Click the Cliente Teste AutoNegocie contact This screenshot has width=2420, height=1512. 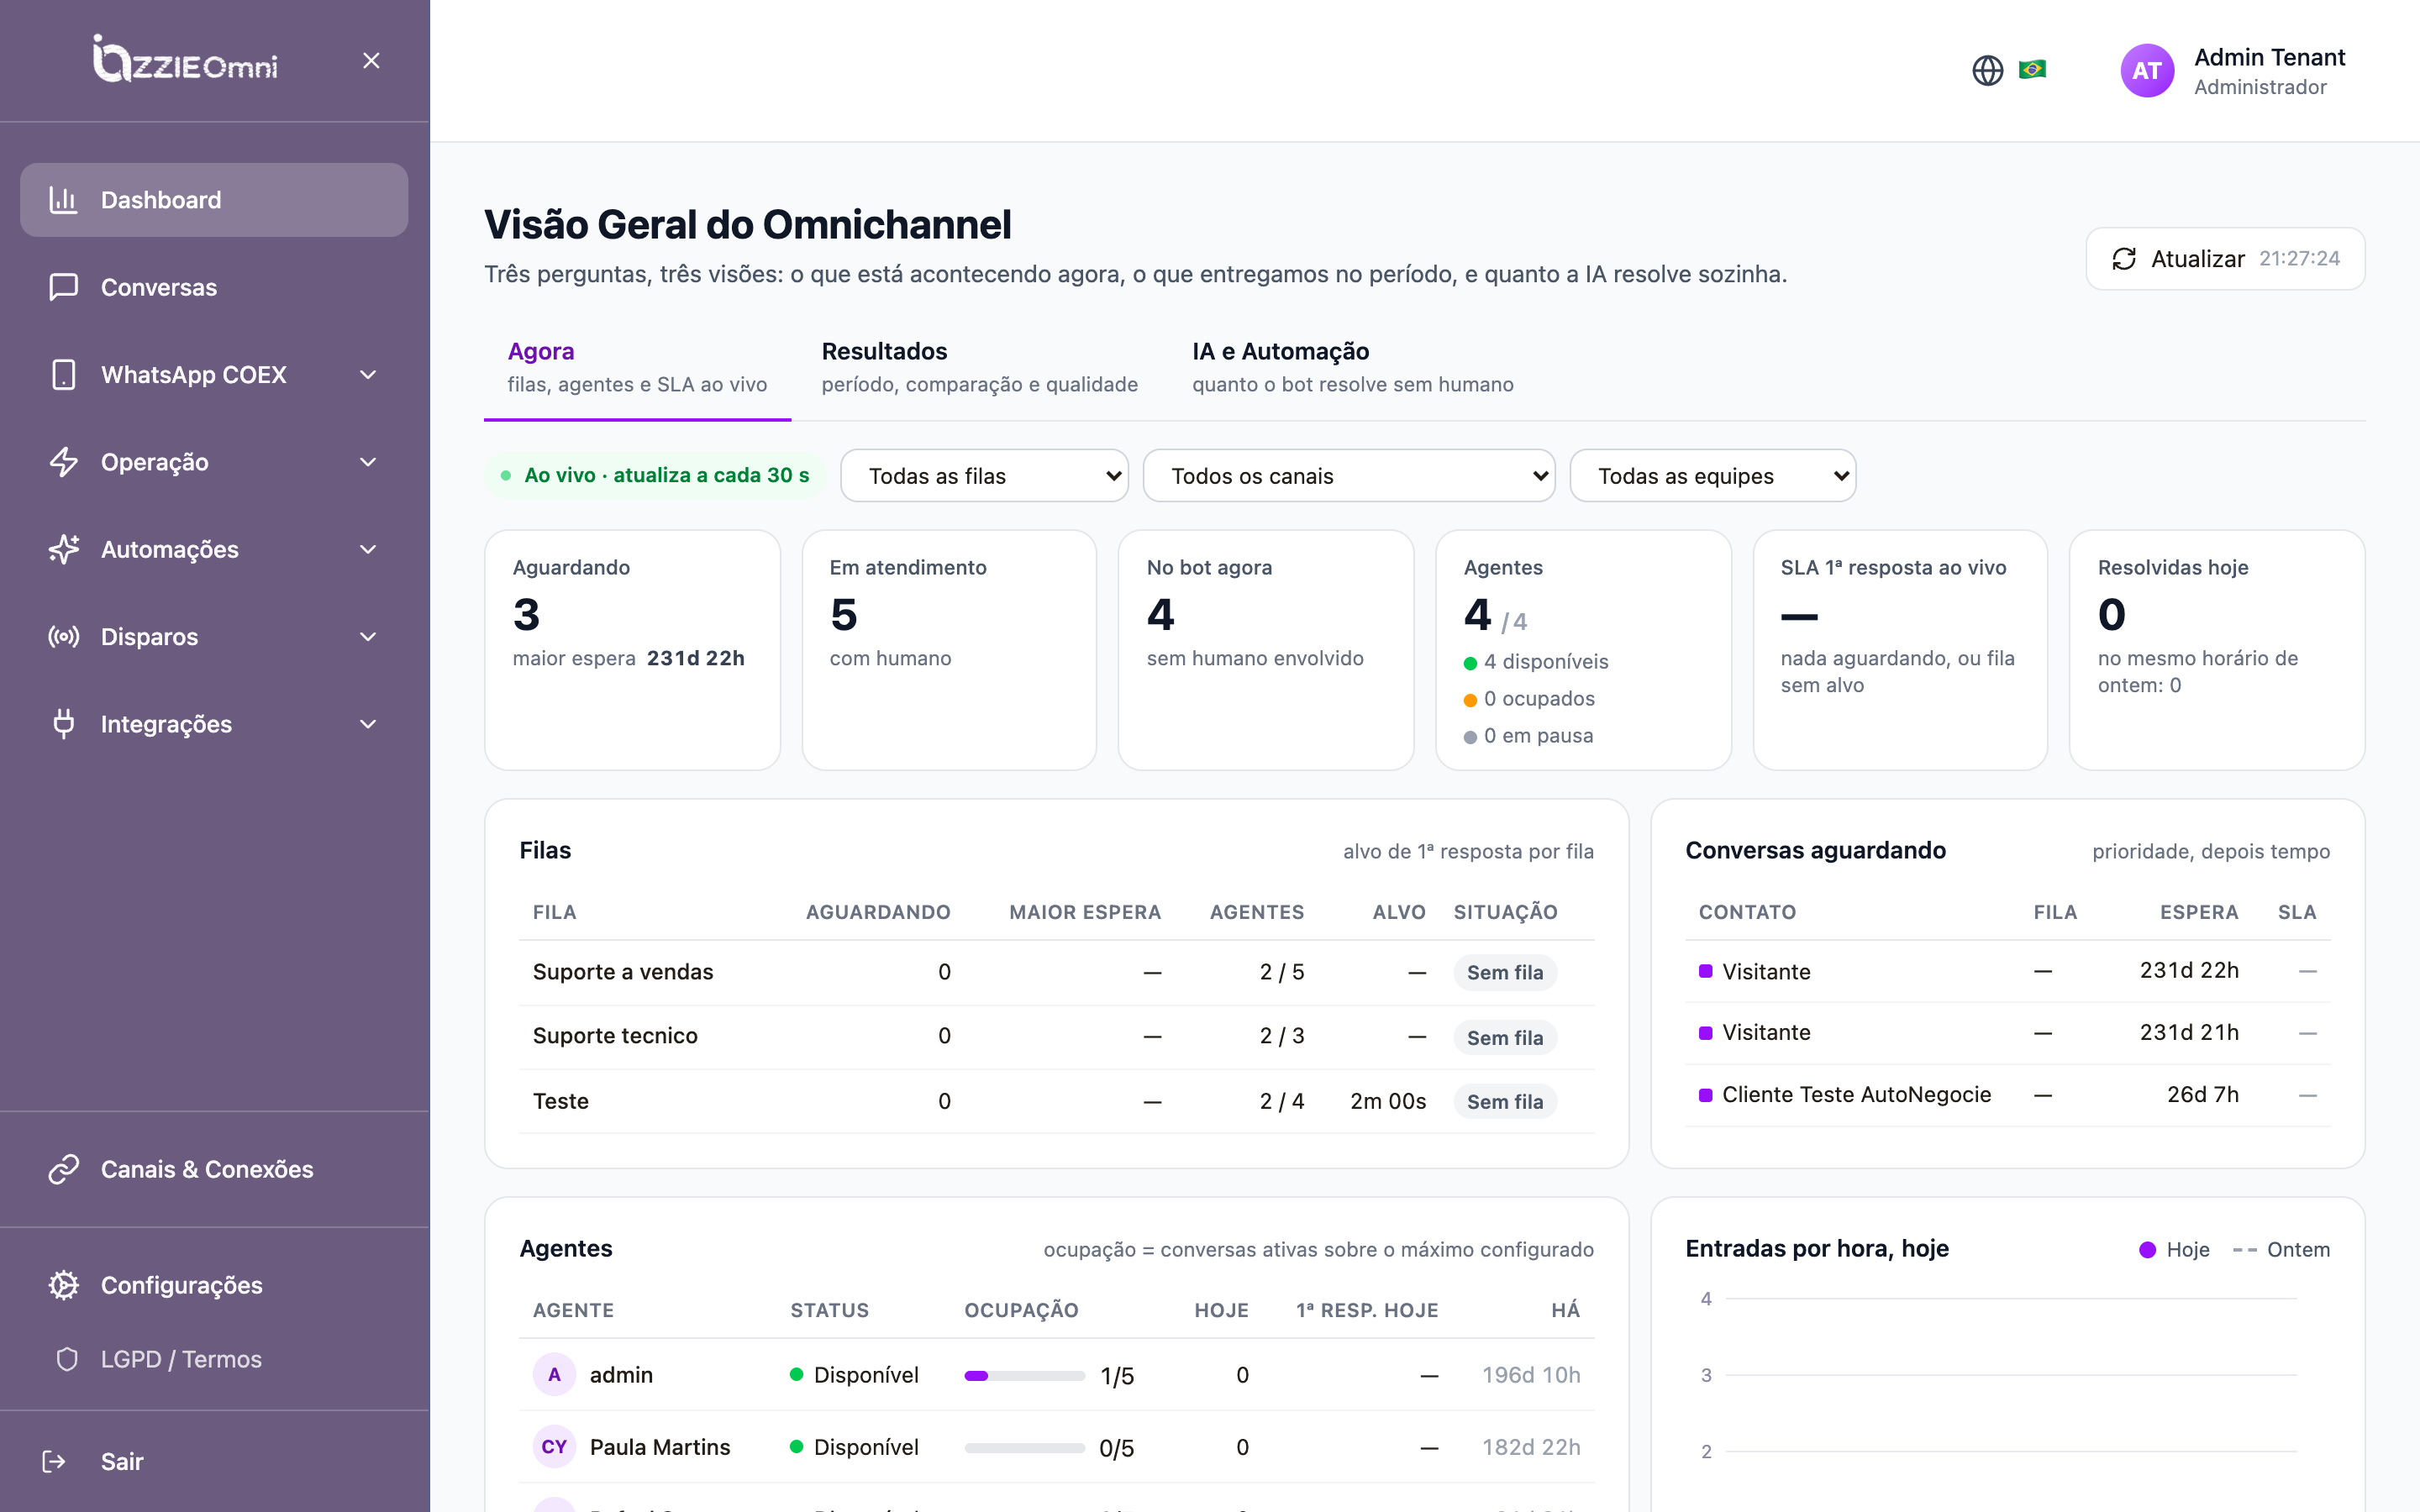[x=1856, y=1094]
